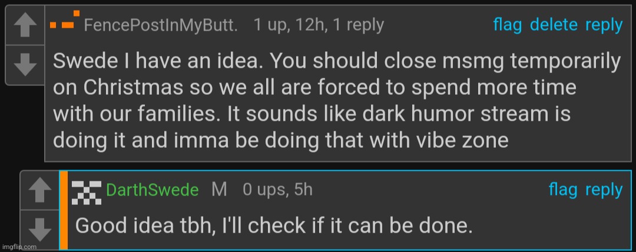Click FencePostInMyButt's orange avatar icon
Screen dimensions: 636x252
click(x=64, y=20)
